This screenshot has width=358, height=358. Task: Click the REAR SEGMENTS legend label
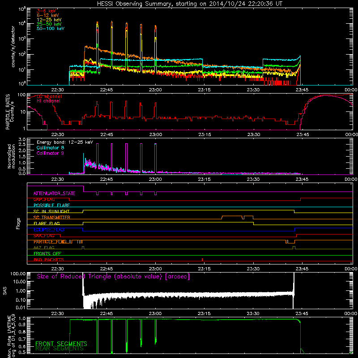pos(60,349)
